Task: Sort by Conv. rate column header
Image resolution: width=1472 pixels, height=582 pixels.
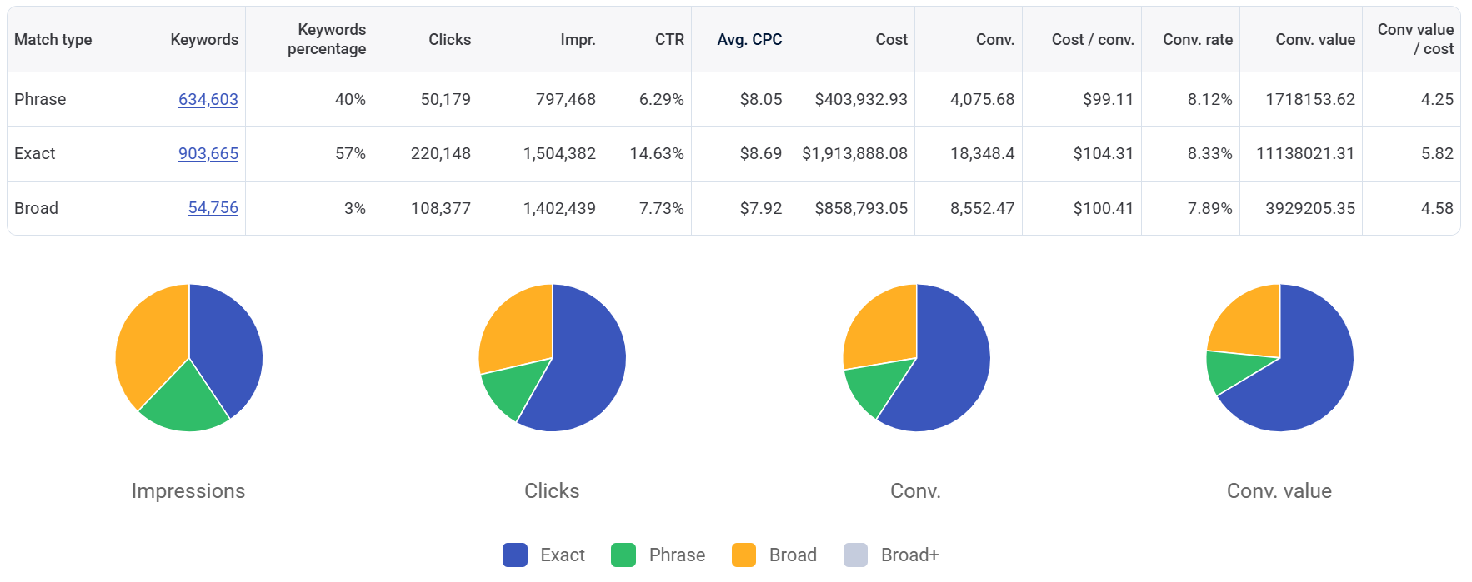Action: pyautogui.click(x=1197, y=39)
